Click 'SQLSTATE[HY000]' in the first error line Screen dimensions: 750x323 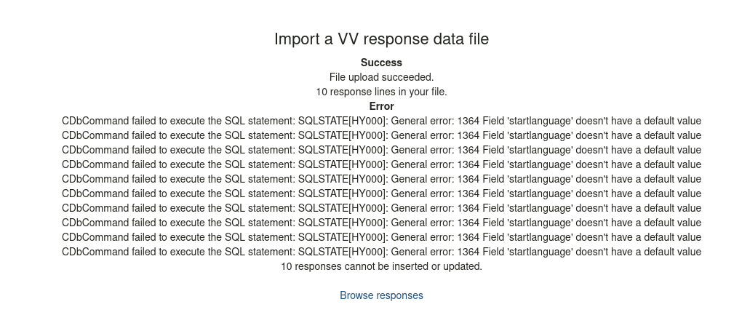(x=343, y=121)
